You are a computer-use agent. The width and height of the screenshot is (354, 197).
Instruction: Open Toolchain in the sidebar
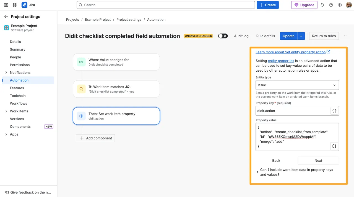coord(18,96)
